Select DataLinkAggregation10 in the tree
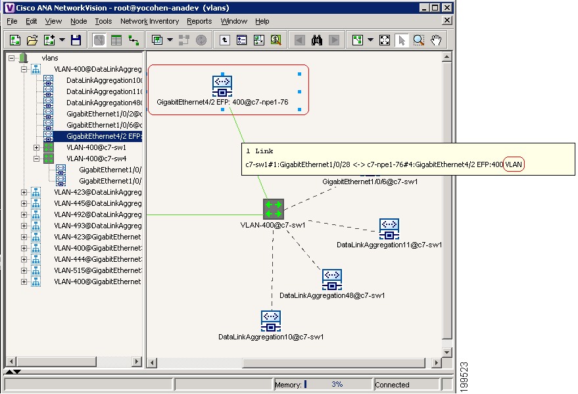 point(104,80)
